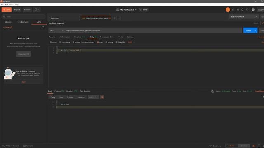This screenshot has height=148, width=264.
Task: Open the Test Results tab
Action: coord(85,91)
